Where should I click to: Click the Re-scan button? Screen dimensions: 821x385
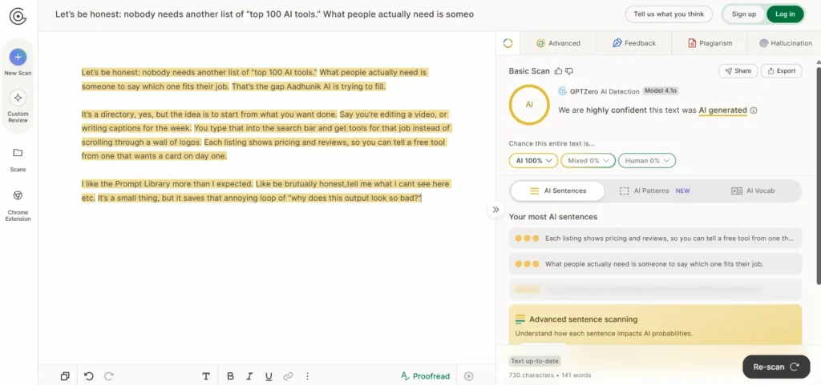[x=776, y=367]
